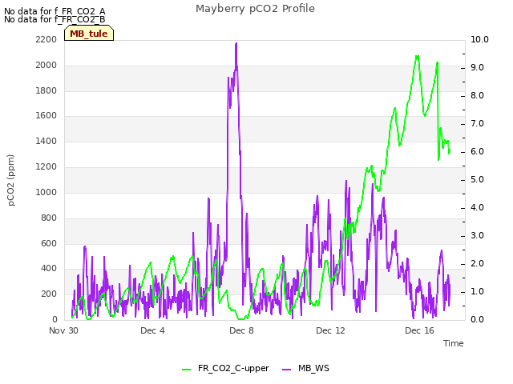The height and width of the screenshot is (384, 513).
Task: Click the 200 left axis tick label
Action: [49, 294]
